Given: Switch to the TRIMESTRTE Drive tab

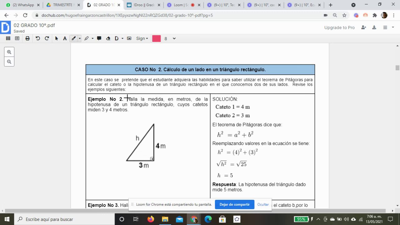Looking at the screenshot, I should (63, 5).
